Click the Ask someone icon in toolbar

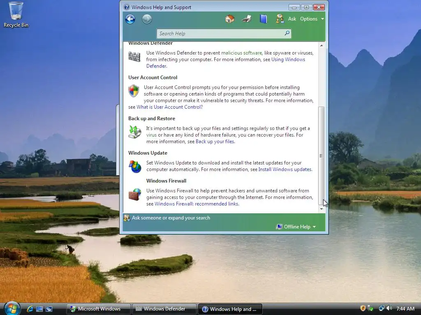pyautogui.click(x=280, y=19)
